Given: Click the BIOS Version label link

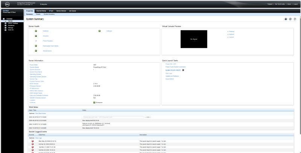Looking at the screenshot, I should (x=34, y=84).
